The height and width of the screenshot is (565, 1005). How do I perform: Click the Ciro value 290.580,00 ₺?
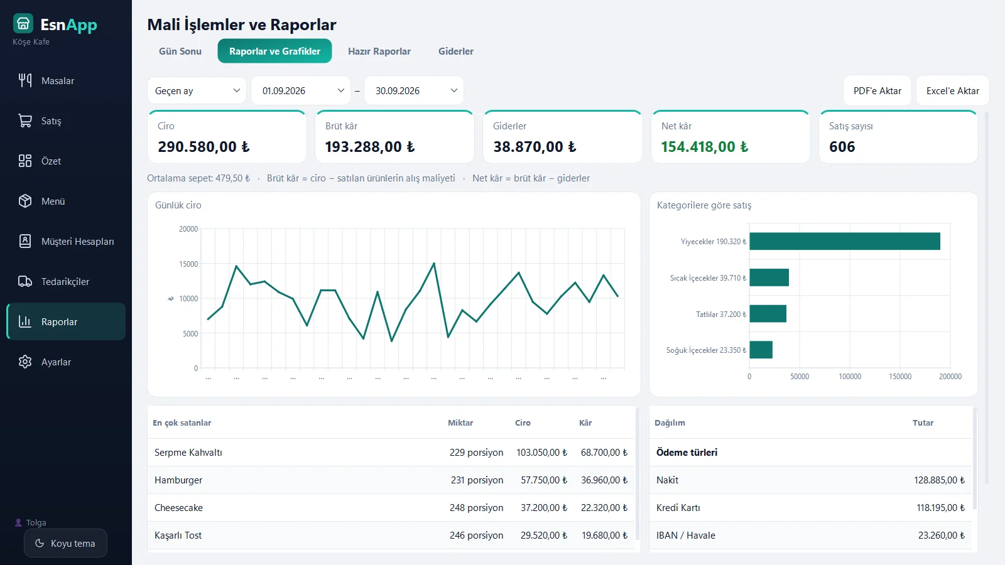tap(204, 146)
